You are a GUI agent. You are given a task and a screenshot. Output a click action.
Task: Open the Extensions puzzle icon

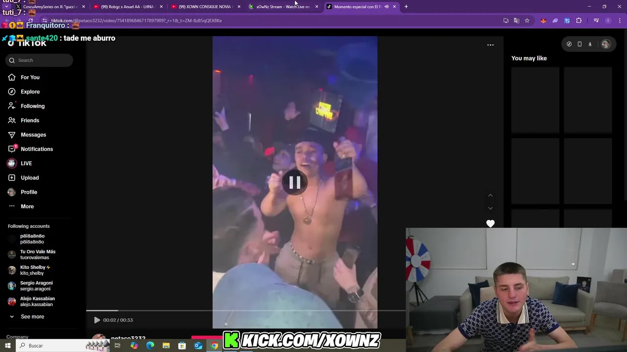(579, 21)
